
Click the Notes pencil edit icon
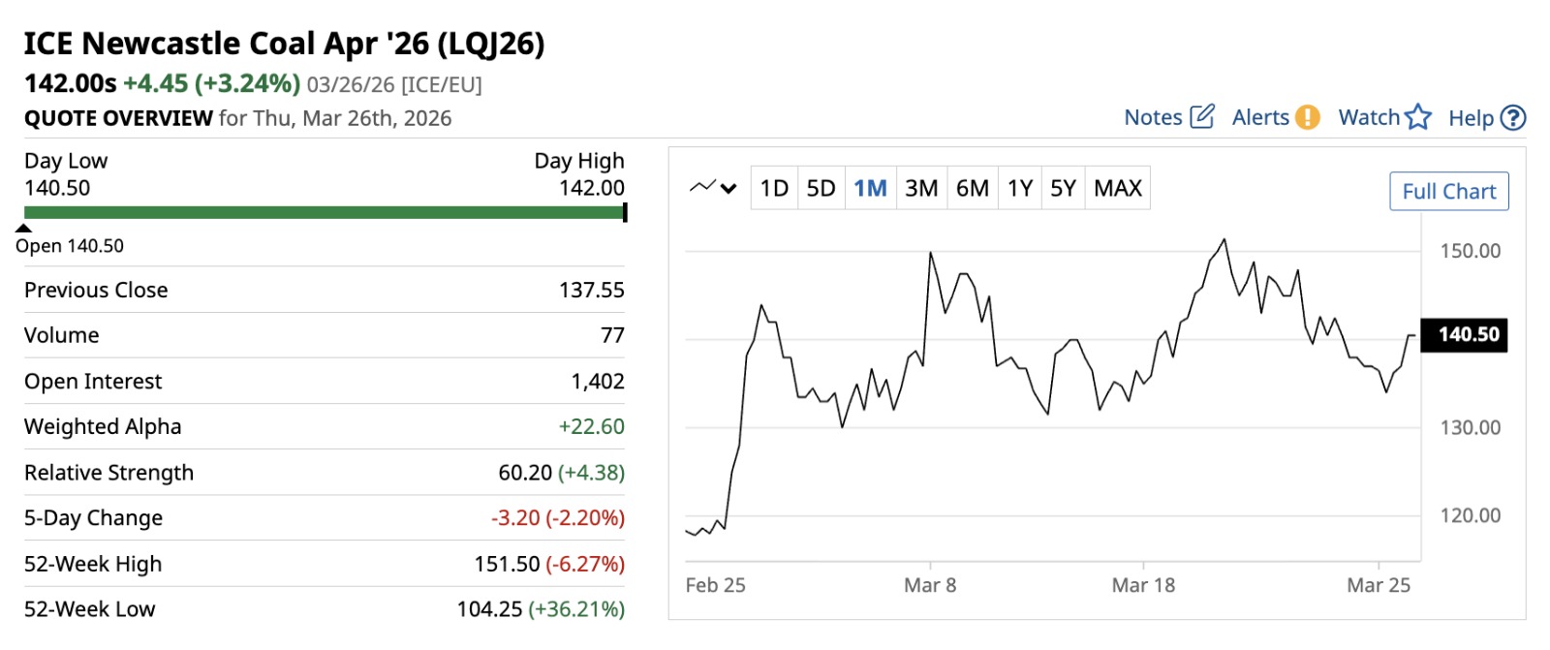coord(1201,117)
